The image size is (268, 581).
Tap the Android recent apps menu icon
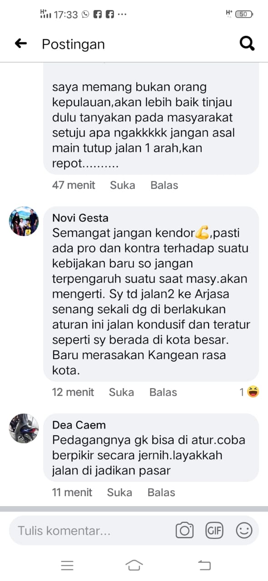(x=67, y=565)
